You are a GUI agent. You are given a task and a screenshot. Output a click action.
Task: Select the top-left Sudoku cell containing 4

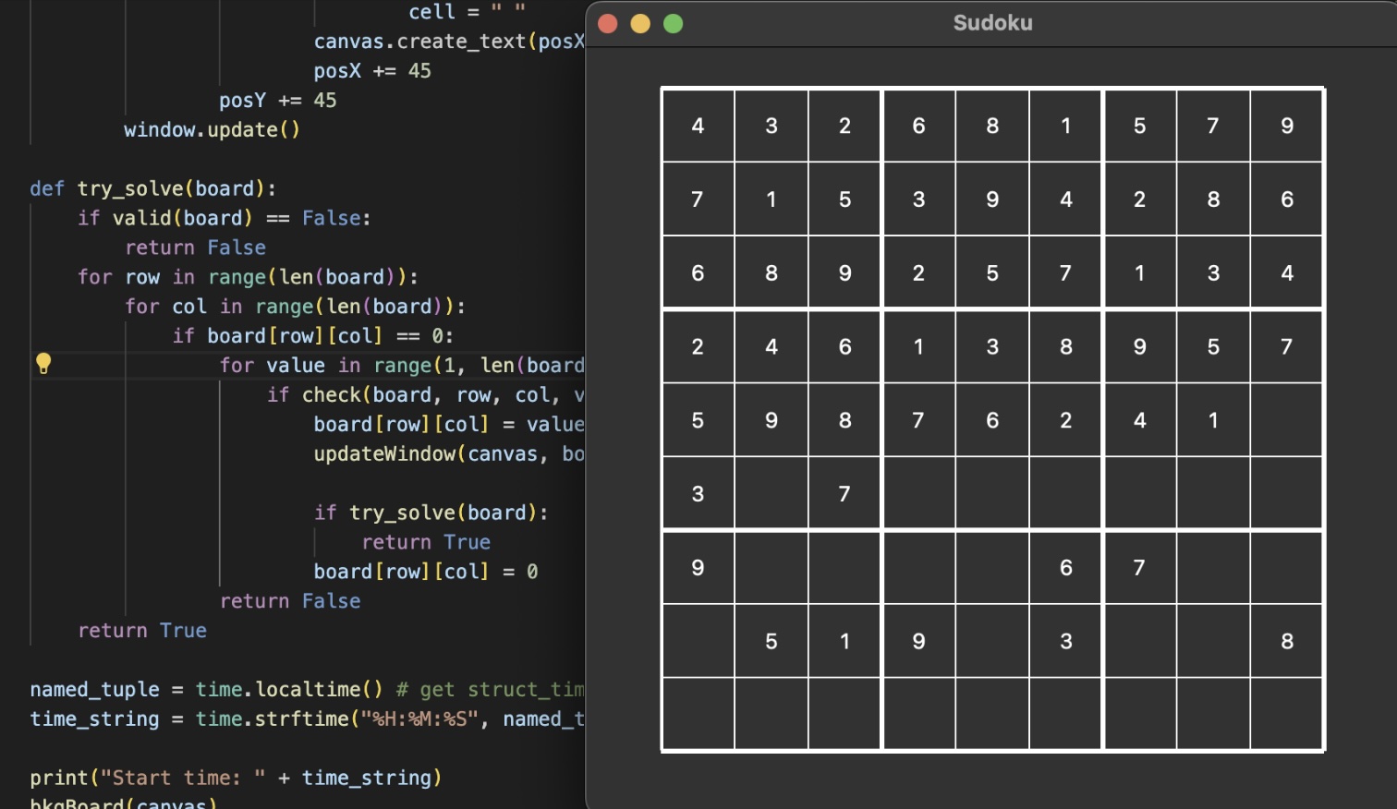[x=698, y=126]
